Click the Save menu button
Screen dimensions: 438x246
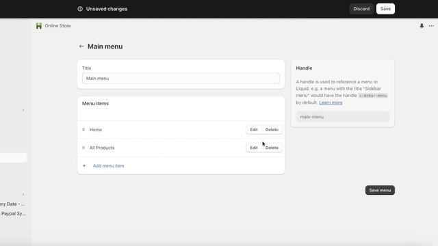coord(380,190)
